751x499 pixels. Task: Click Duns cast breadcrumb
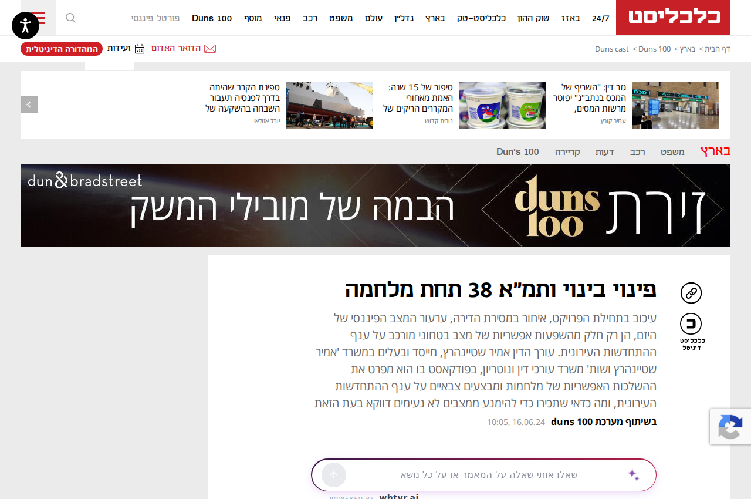pos(612,49)
